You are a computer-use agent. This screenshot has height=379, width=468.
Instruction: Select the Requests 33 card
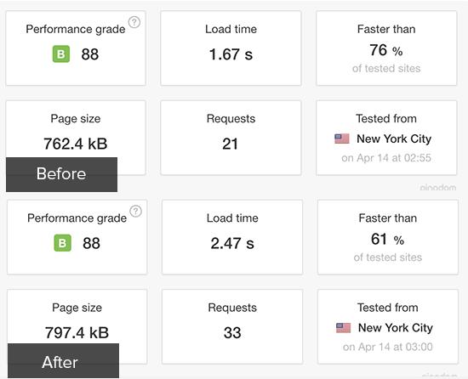(x=232, y=326)
